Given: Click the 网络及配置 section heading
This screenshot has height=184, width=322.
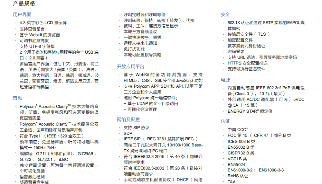Looking at the screenshot, I should (x=128, y=119).
